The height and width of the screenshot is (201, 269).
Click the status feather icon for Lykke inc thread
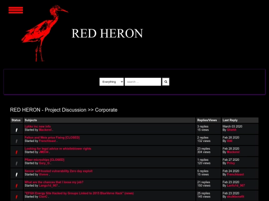[x=16, y=130]
